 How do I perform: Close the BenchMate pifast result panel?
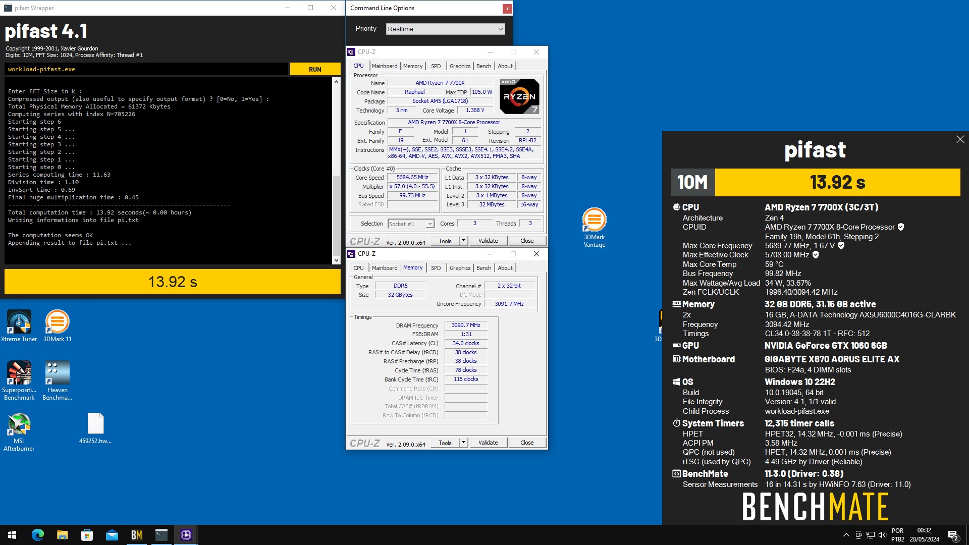click(x=960, y=139)
